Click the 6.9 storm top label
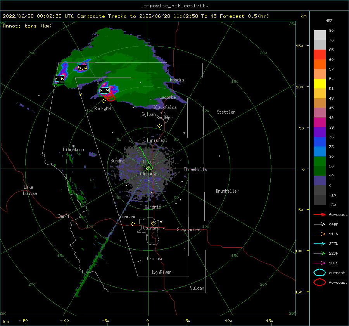 (x=104, y=90)
